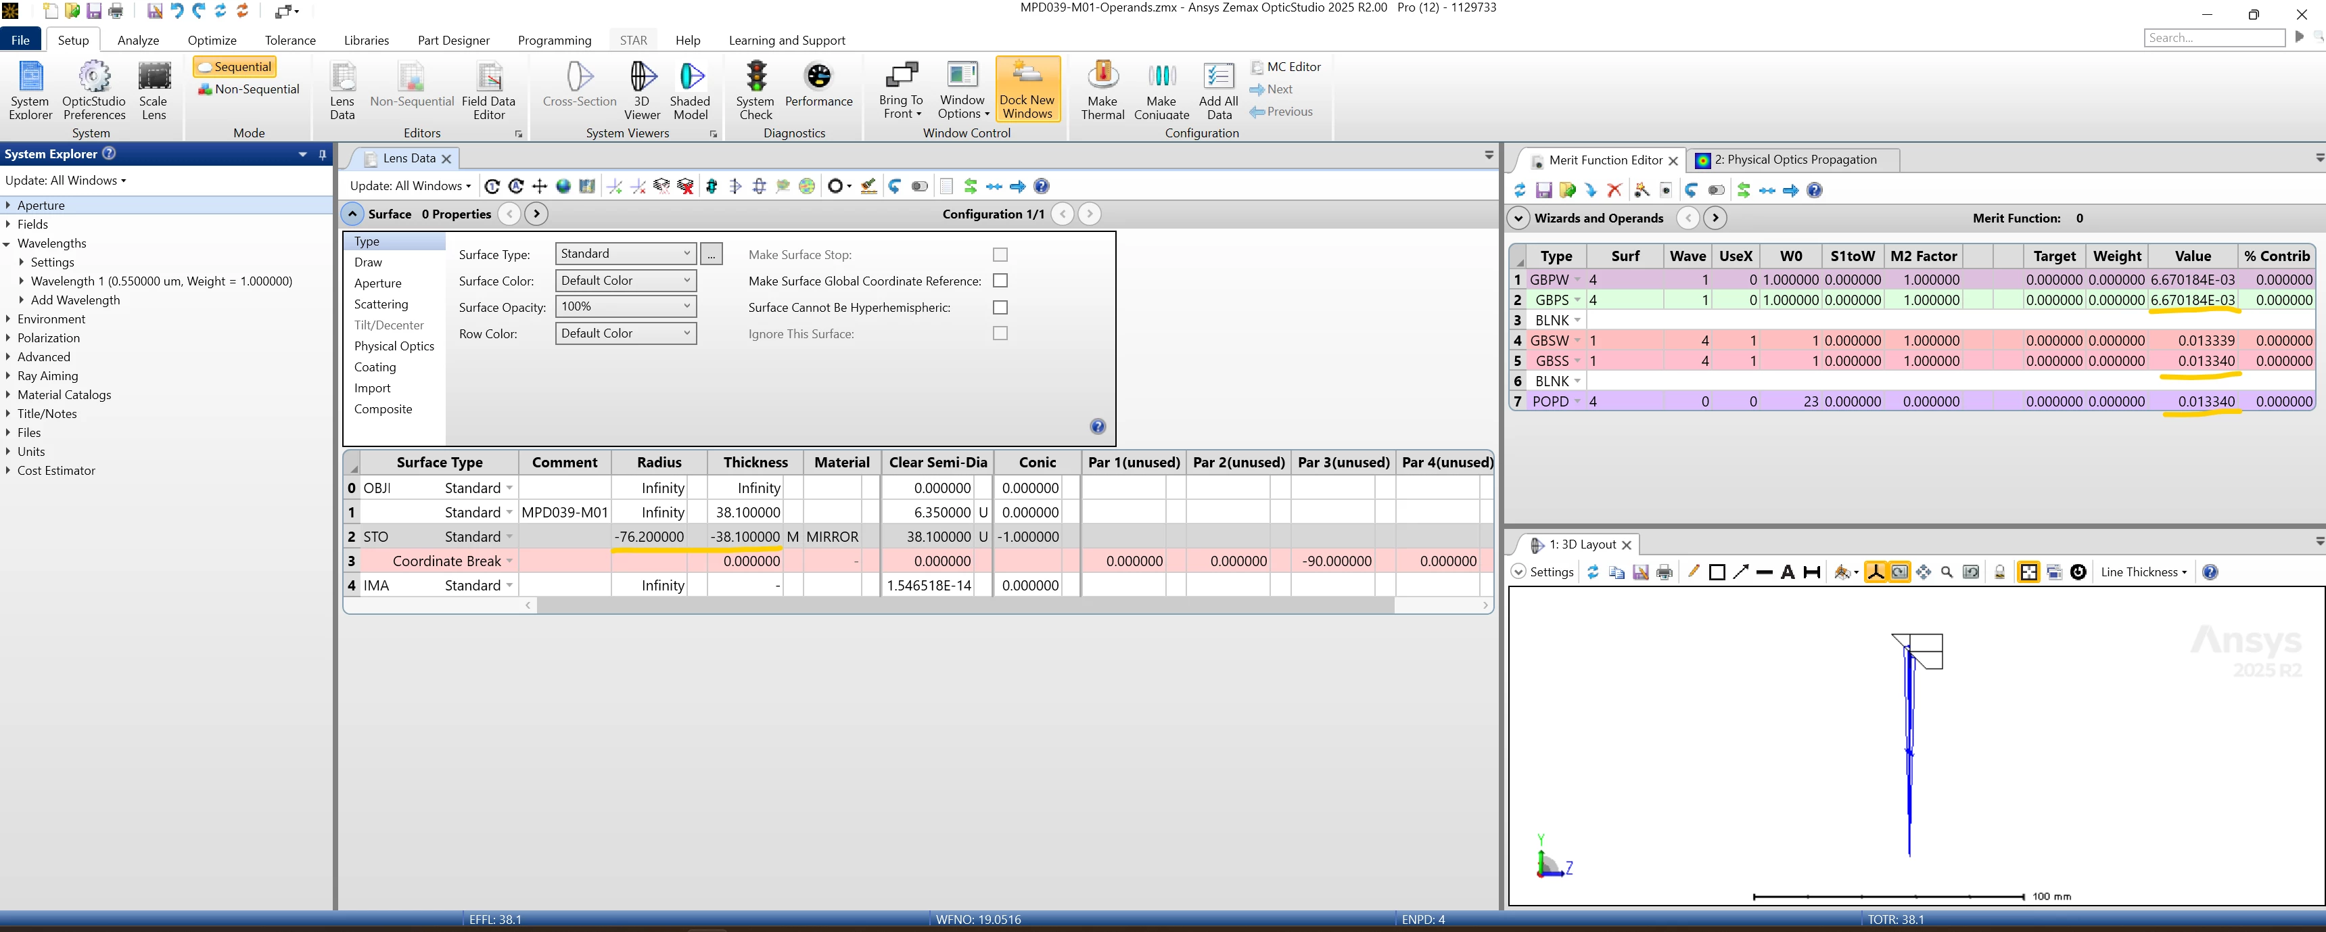Open the Surface Type dropdown

tap(625, 254)
